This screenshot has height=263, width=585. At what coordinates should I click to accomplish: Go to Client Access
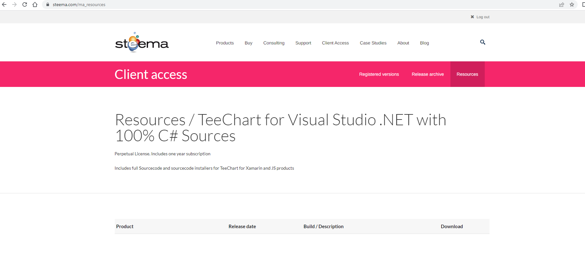pyautogui.click(x=335, y=43)
